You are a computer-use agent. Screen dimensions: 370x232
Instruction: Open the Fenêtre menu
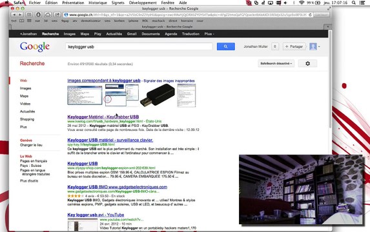click(168, 3)
